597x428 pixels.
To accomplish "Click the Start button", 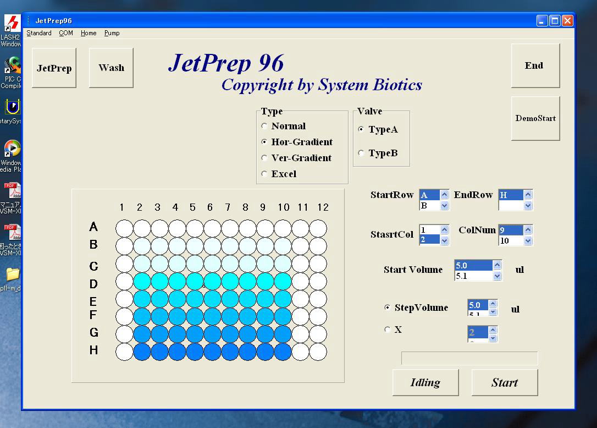I will (x=505, y=382).
